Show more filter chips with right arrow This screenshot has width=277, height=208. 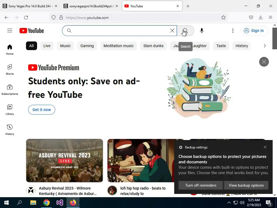(265, 46)
